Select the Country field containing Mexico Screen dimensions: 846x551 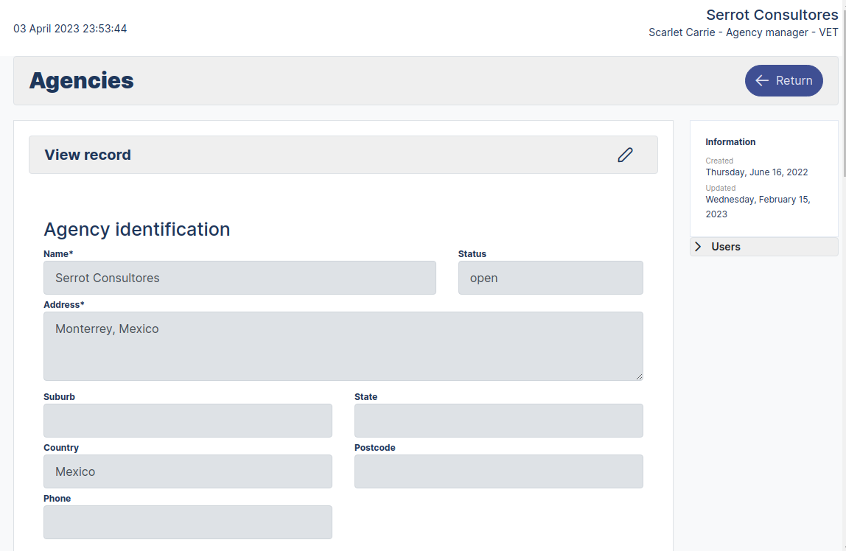click(188, 471)
